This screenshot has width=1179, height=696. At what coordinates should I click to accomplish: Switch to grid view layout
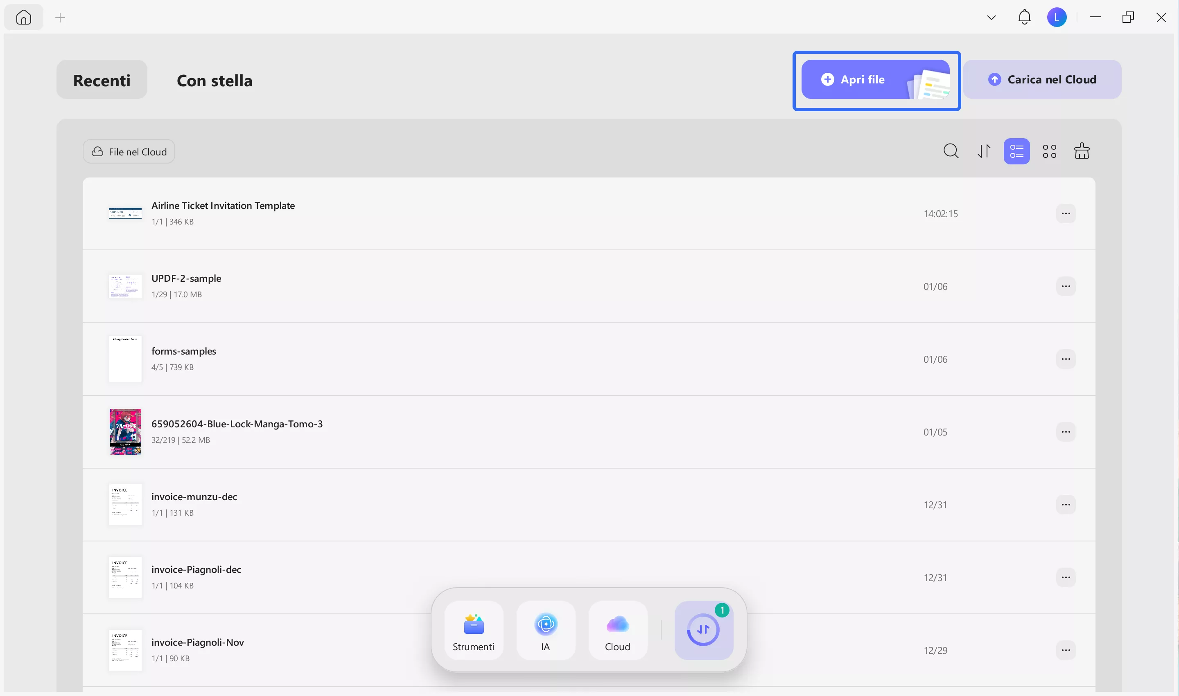1049,151
